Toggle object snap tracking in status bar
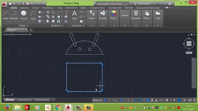This screenshot has height=111, width=198. (x=136, y=100)
